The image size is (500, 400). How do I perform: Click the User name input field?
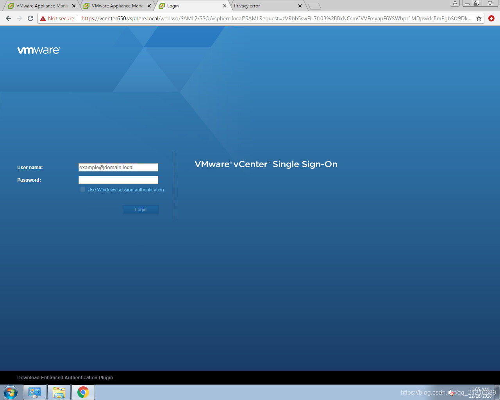pyautogui.click(x=118, y=167)
